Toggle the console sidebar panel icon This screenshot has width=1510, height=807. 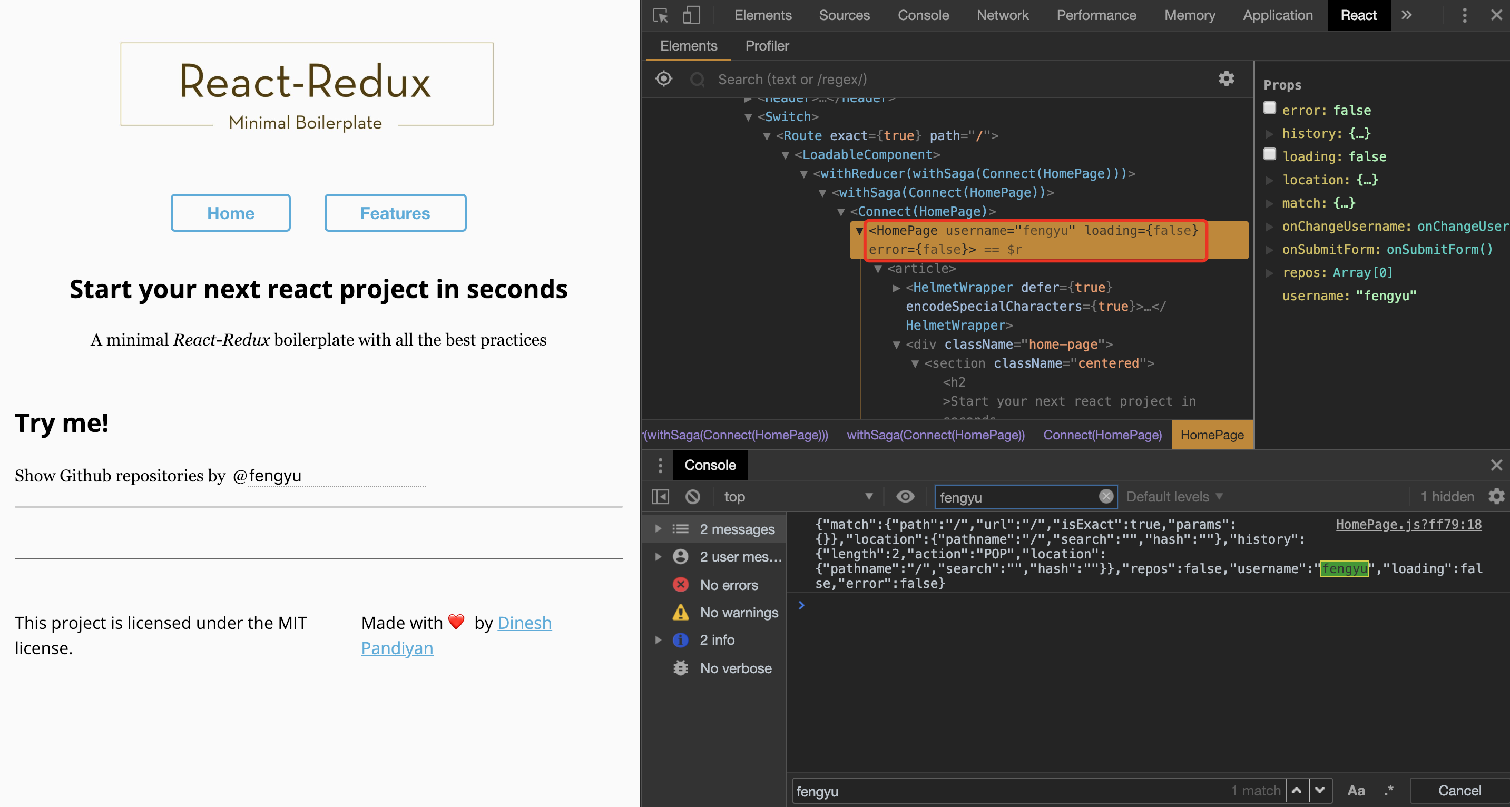661,497
